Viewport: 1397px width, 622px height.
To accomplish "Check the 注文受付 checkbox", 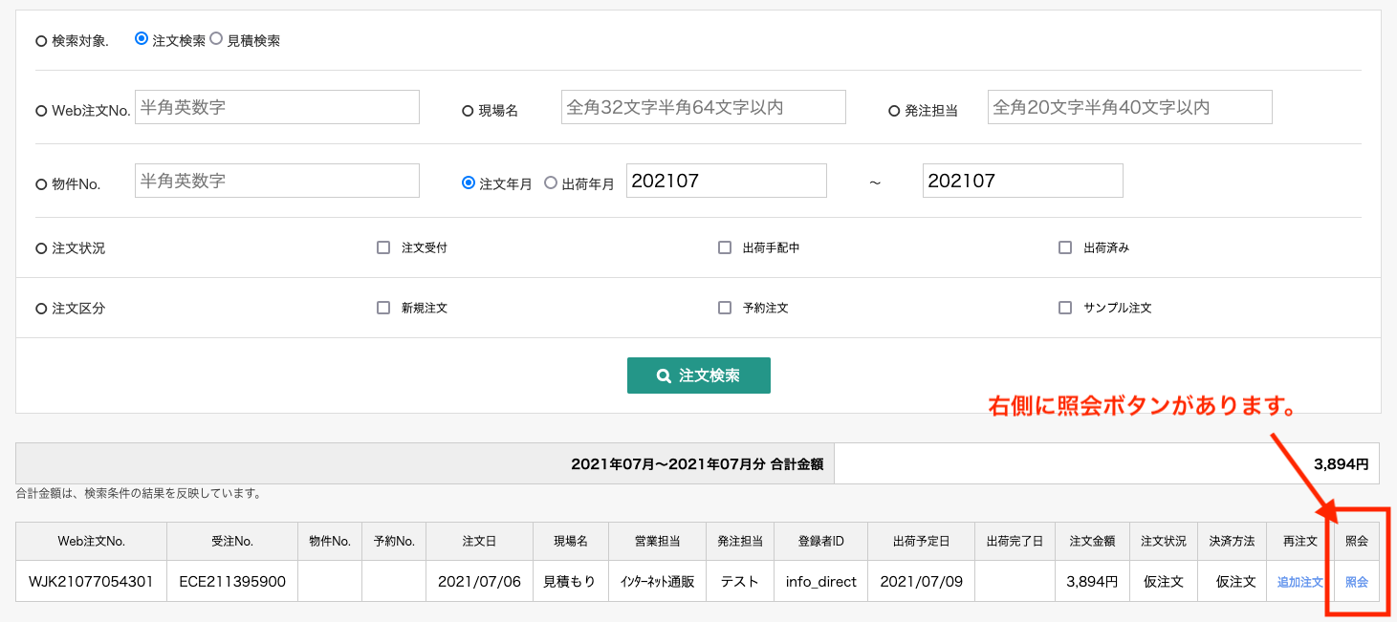I will [x=383, y=247].
